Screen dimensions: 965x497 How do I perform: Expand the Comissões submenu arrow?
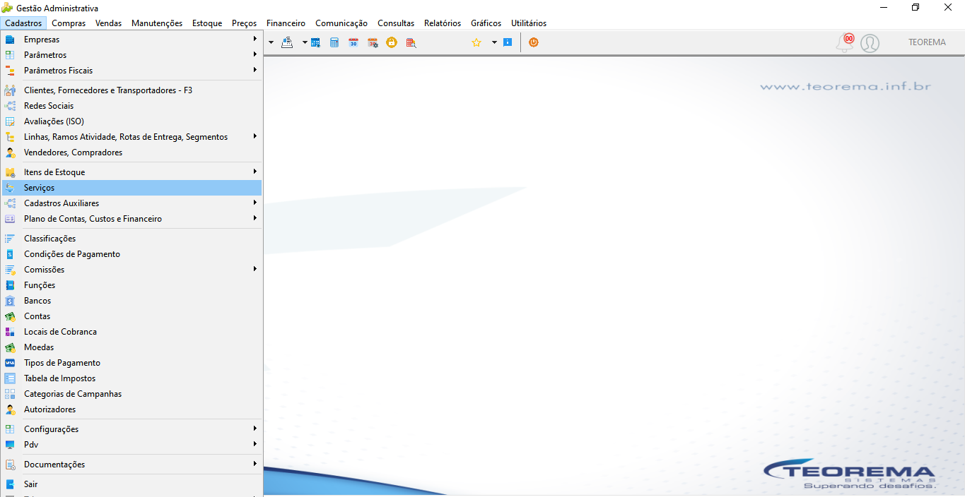[x=255, y=270]
